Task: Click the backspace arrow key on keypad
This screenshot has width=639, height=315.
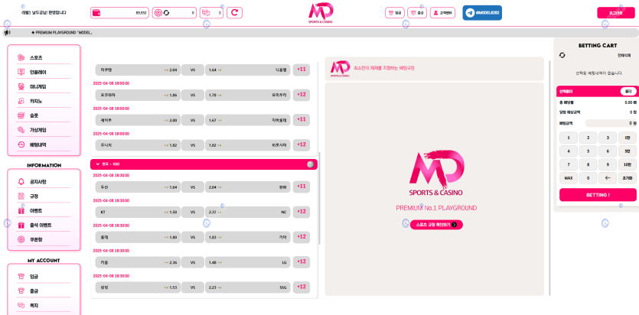Action: 608,178
